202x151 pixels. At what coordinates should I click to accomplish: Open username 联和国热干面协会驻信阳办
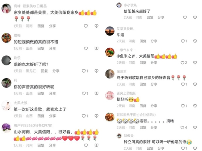(136, 115)
